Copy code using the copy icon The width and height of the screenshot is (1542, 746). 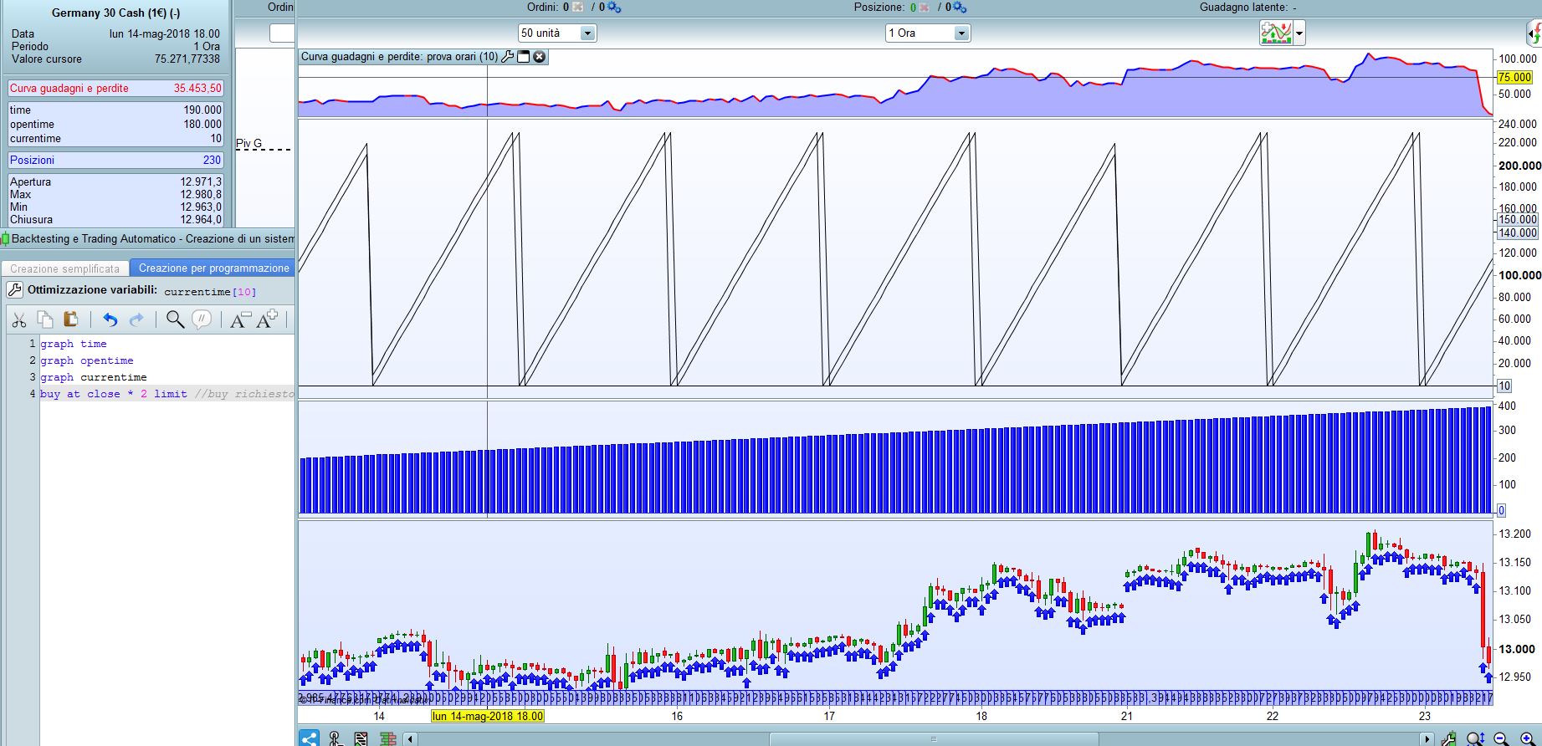pyautogui.click(x=45, y=319)
